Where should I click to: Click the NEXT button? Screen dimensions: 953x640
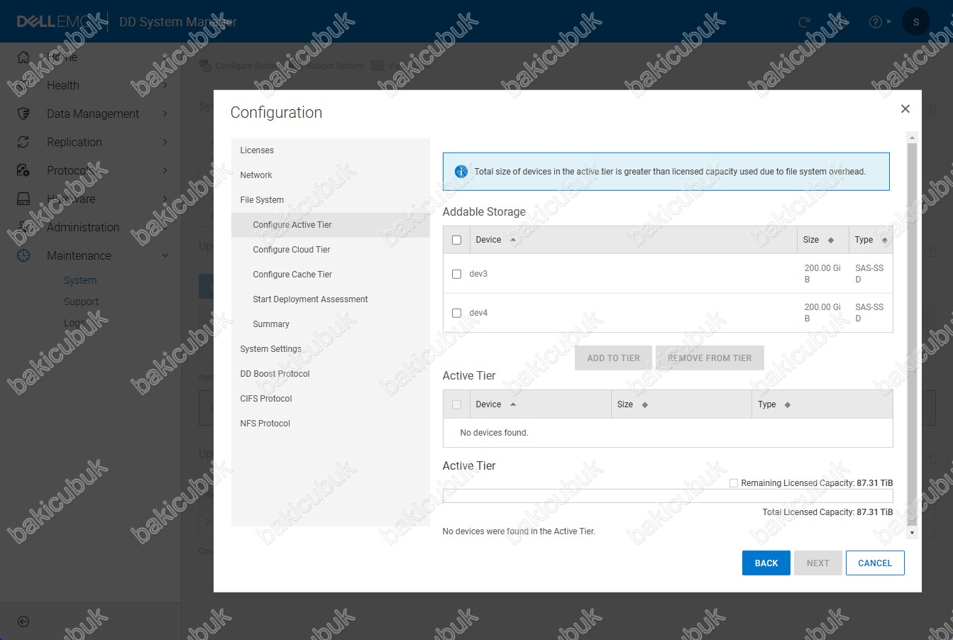pos(818,563)
